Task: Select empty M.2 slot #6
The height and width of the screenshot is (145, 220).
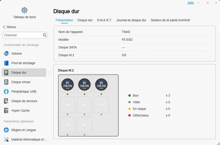Action: 101,105
